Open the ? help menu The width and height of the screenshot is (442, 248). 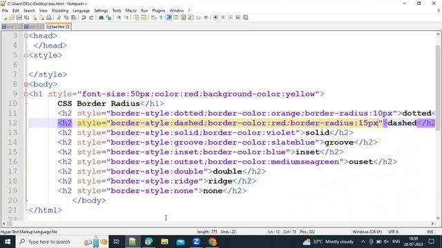point(189,11)
